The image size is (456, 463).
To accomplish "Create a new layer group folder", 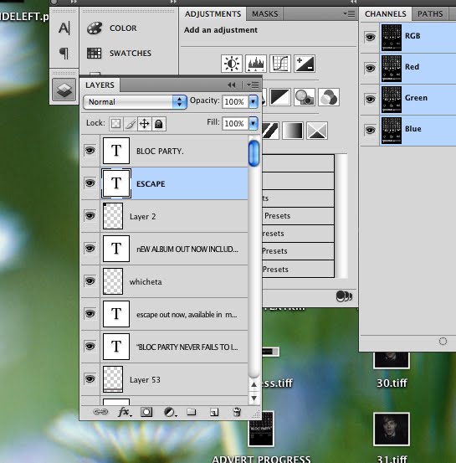I will click(192, 411).
